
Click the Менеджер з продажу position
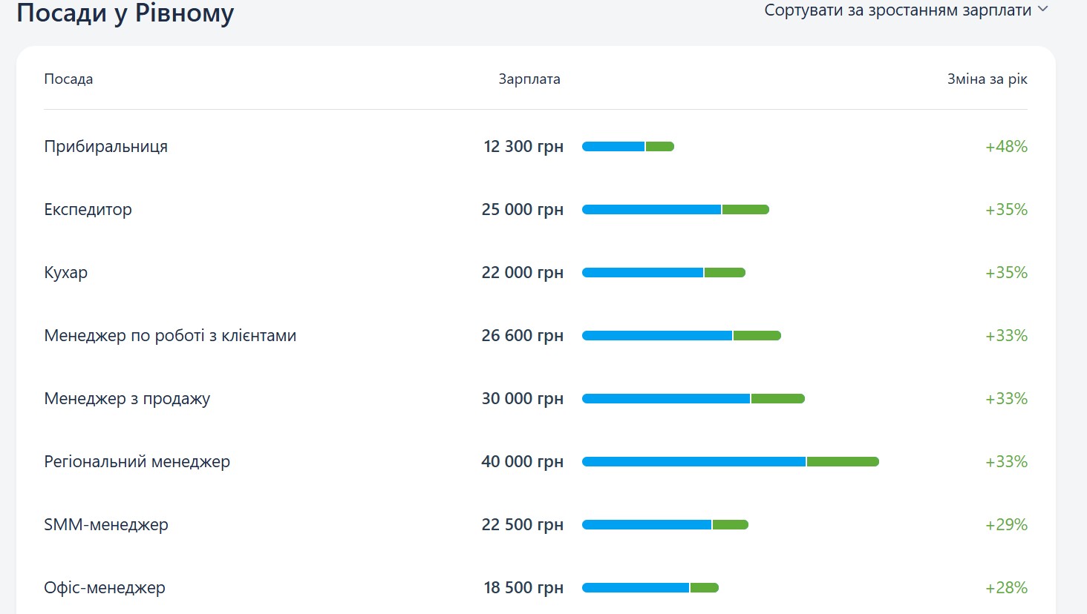coord(127,399)
